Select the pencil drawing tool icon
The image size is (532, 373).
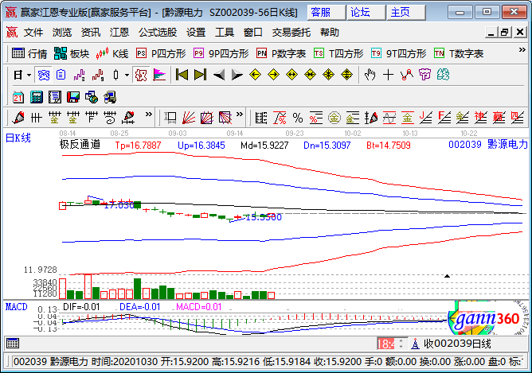[18, 118]
